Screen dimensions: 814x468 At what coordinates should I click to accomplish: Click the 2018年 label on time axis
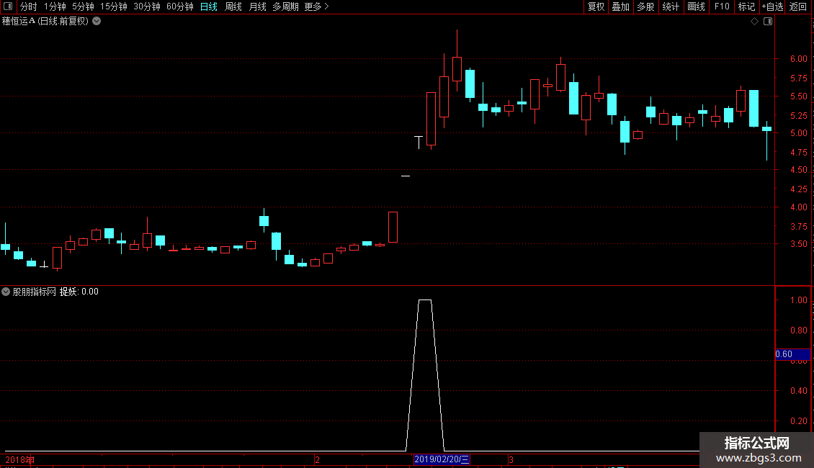(x=19, y=459)
